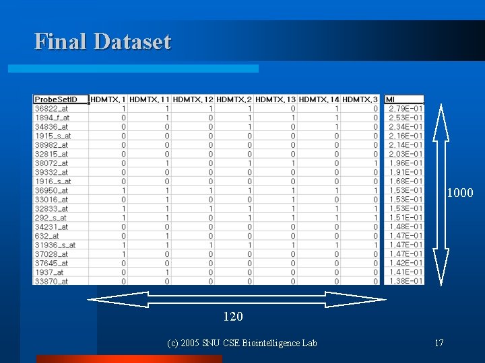Image resolution: width=485 pixels, height=363 pixels.
Task: Select MI value '1,38E-01'
Action: (404, 281)
